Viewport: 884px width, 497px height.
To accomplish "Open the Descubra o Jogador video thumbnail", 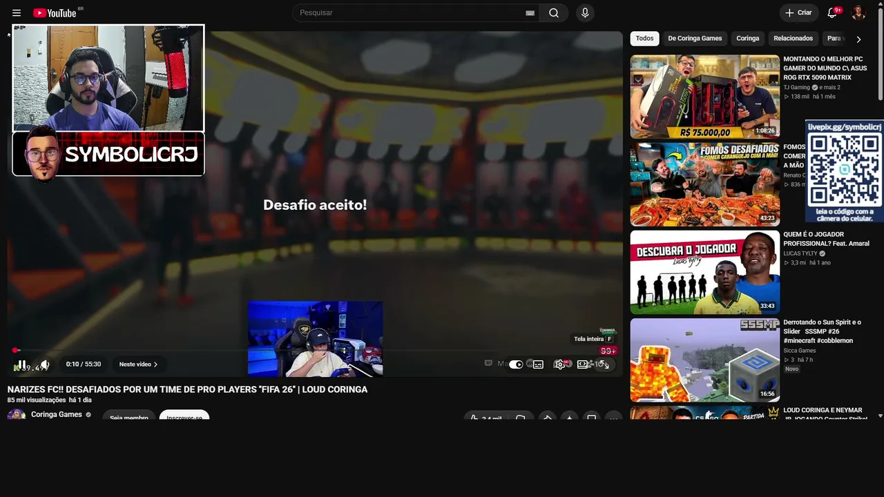I will coord(705,272).
